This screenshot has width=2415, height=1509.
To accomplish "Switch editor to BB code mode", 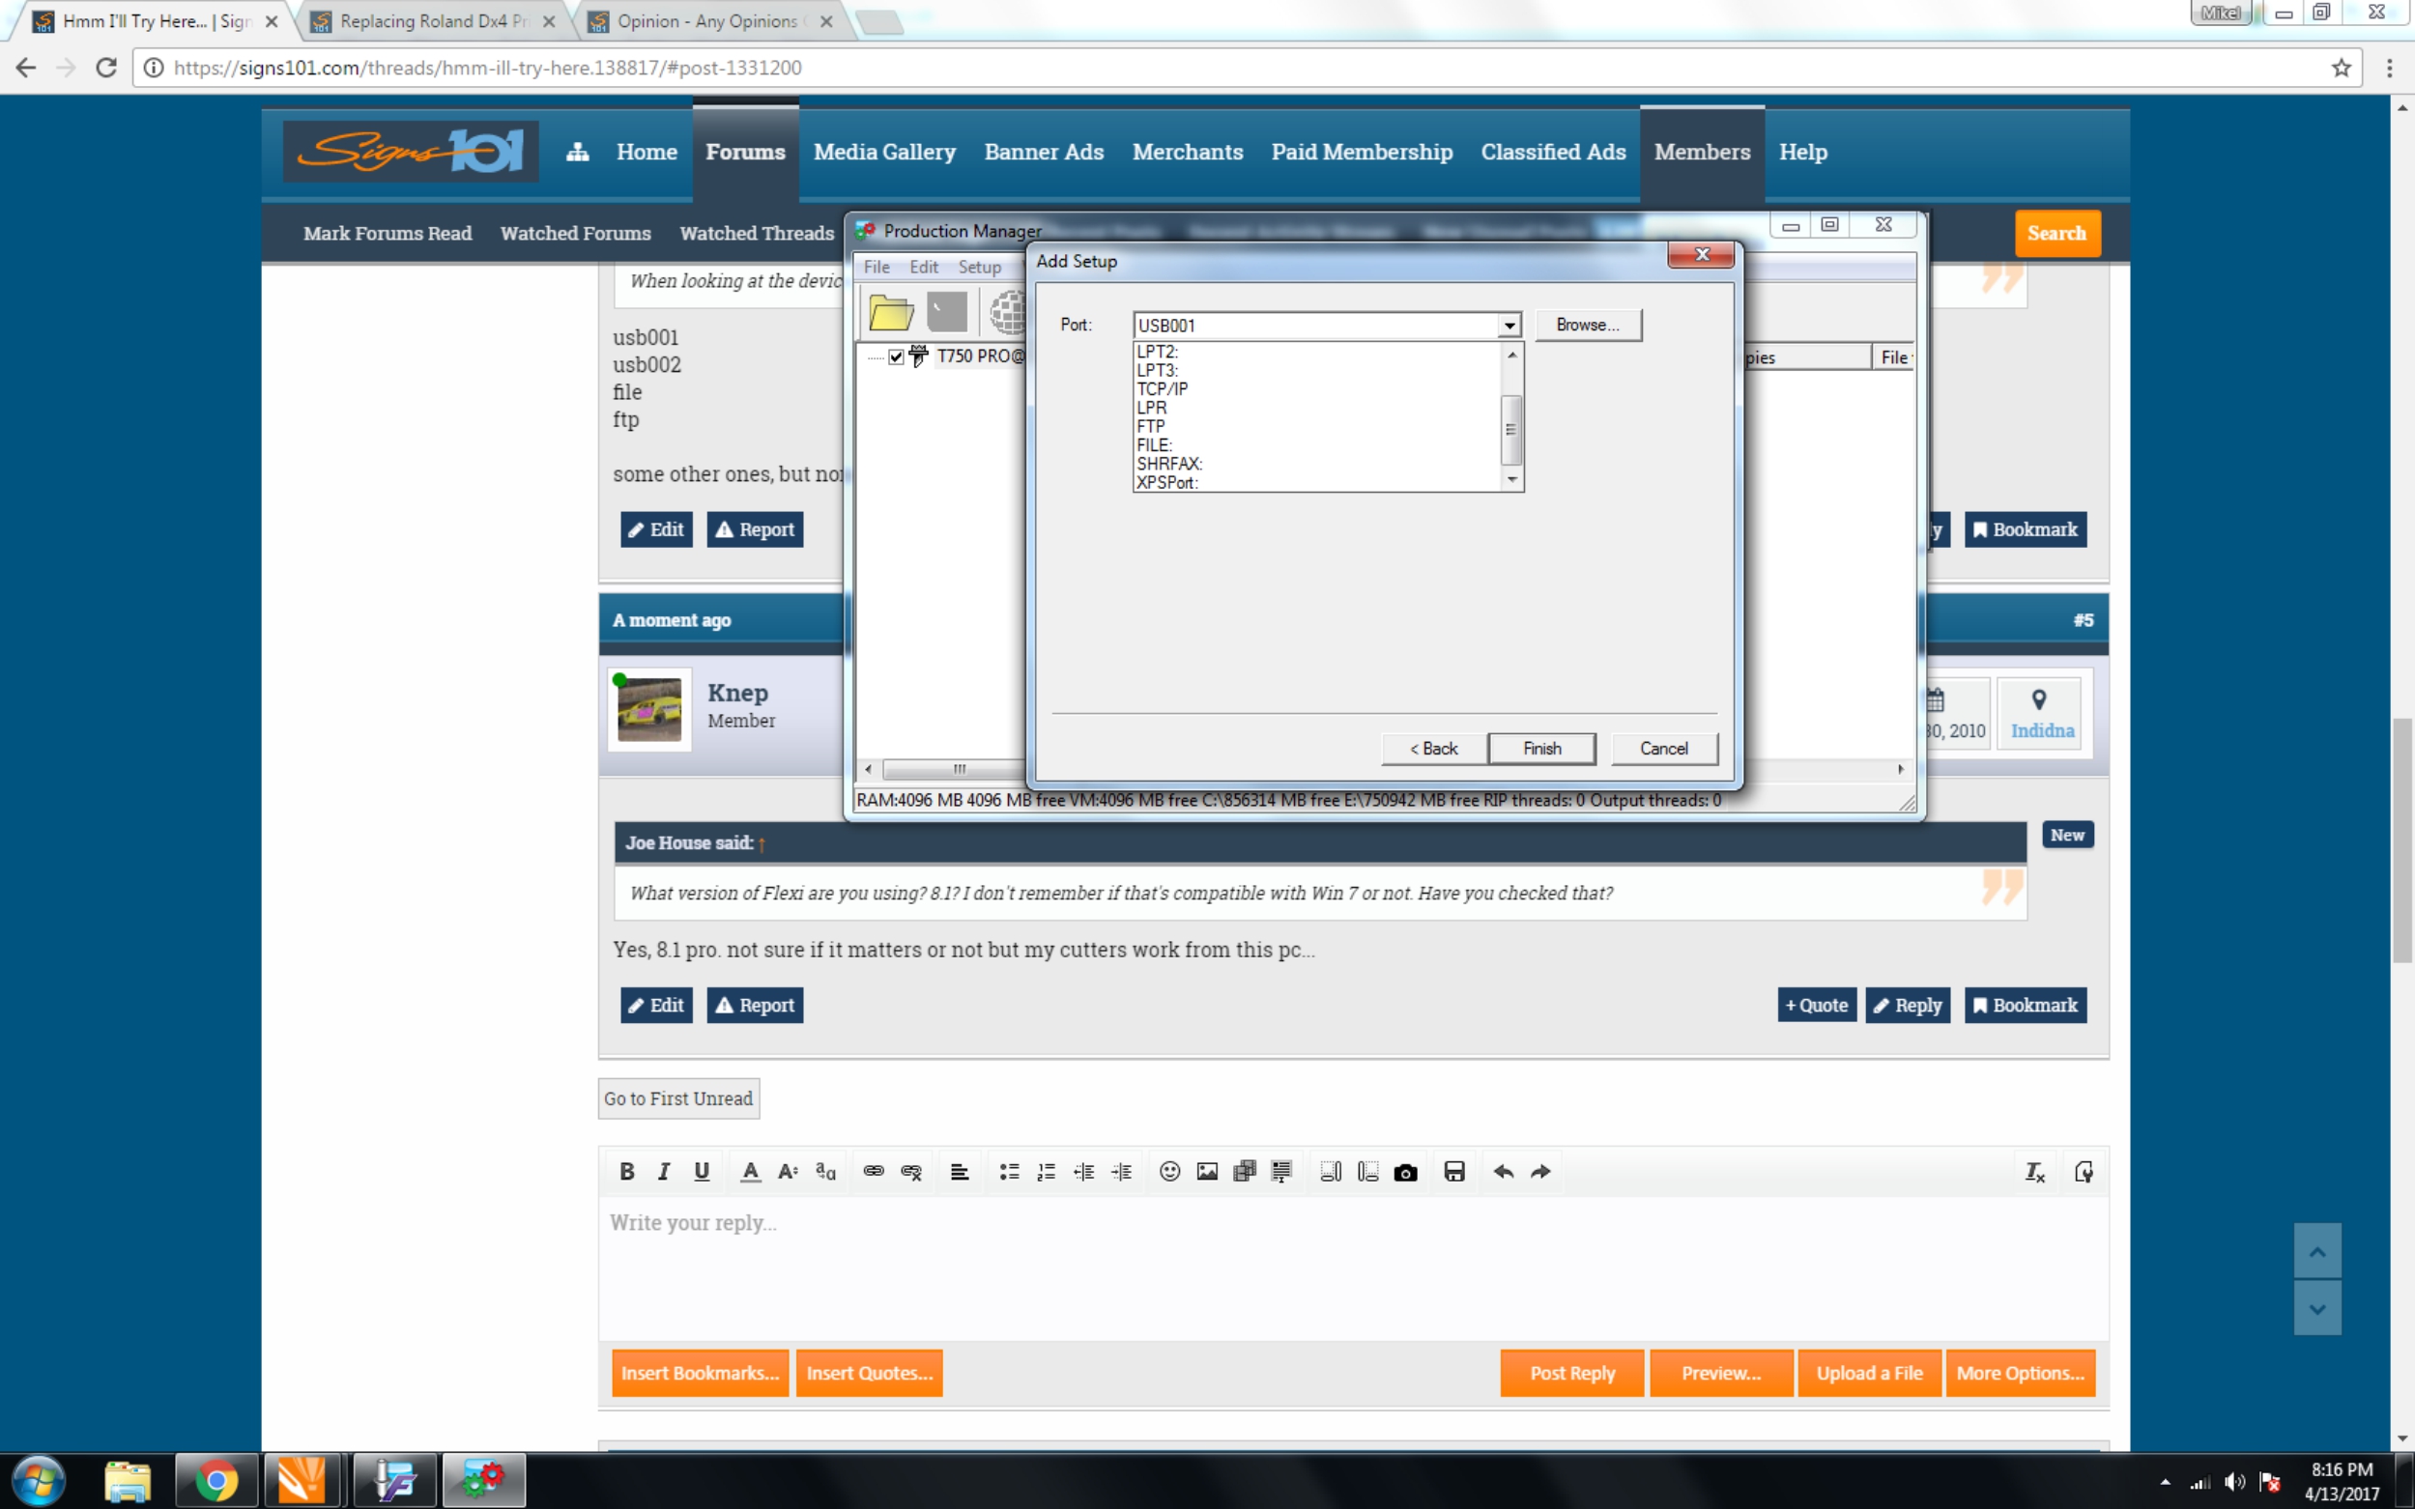I will click(x=2084, y=1171).
